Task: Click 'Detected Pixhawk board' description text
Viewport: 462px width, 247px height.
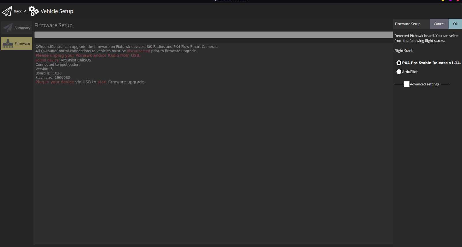Action: 426,38
